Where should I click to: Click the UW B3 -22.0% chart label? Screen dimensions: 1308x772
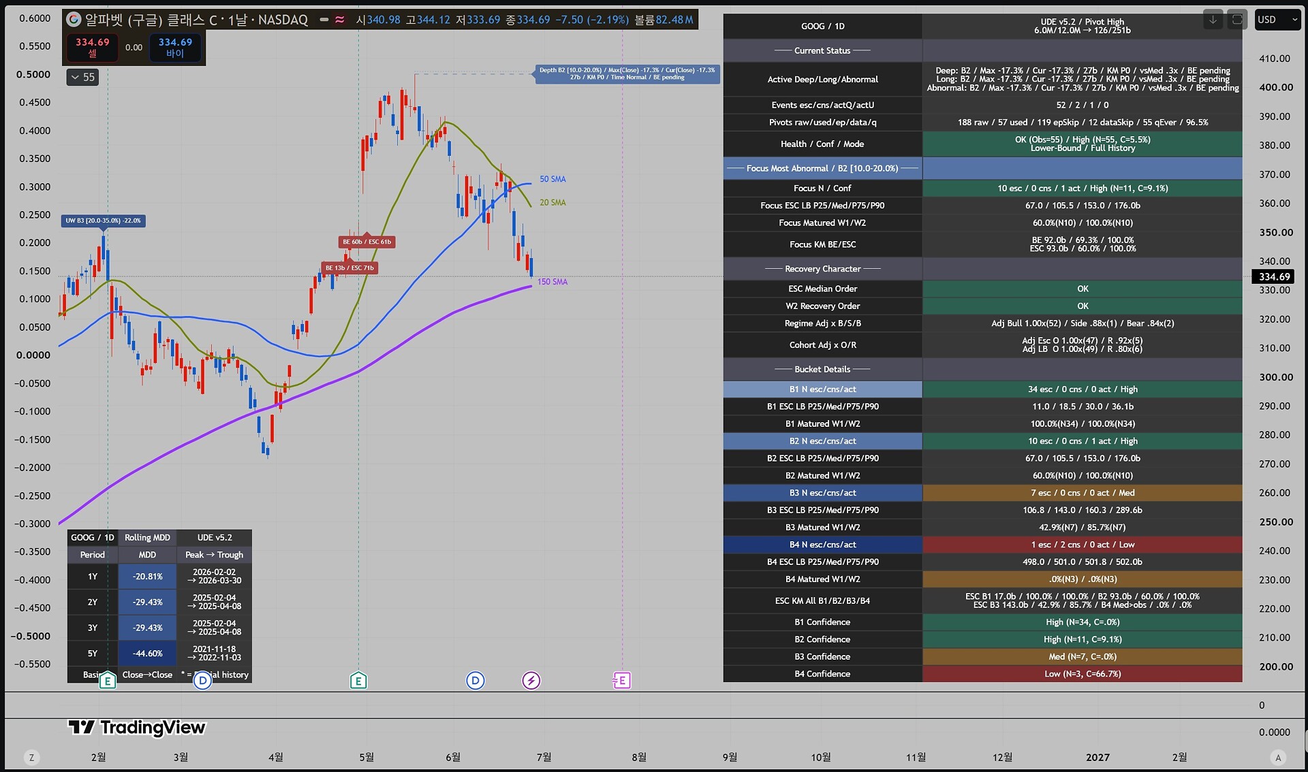104,221
